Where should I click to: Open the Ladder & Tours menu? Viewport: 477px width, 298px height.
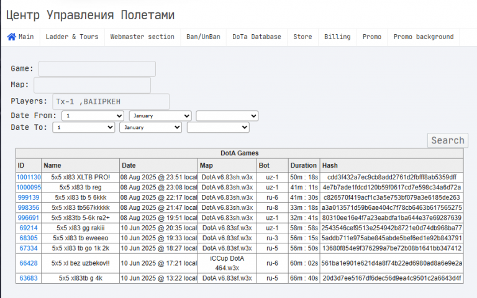[72, 37]
